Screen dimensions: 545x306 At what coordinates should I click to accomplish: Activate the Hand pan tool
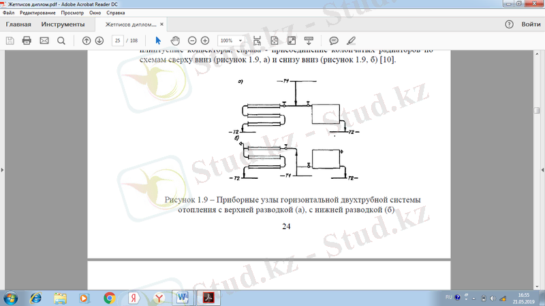[175, 41]
